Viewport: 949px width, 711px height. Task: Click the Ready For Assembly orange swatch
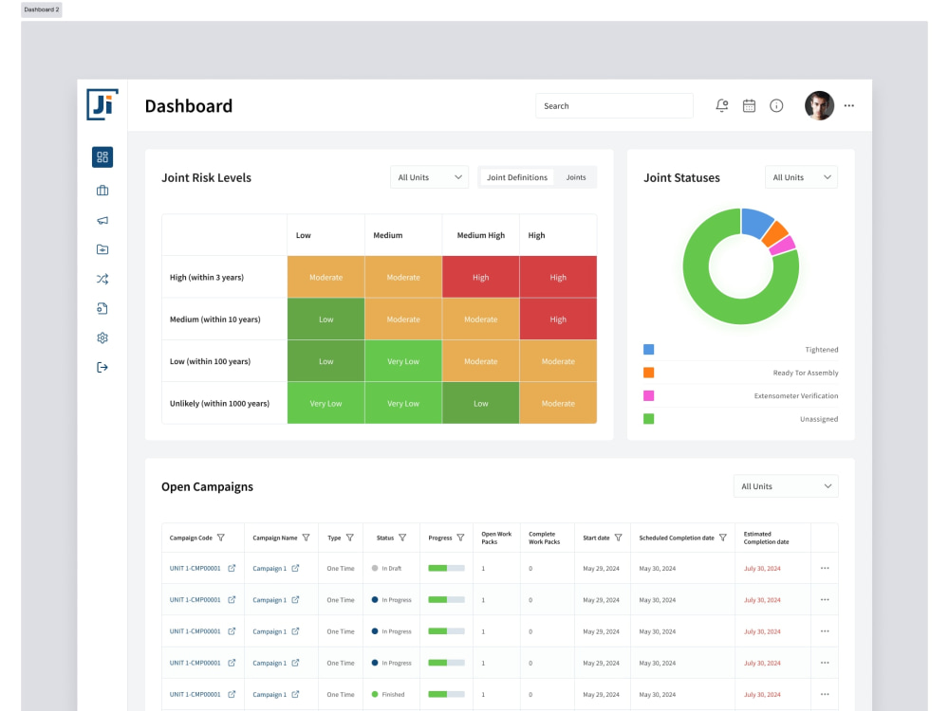pyautogui.click(x=649, y=373)
